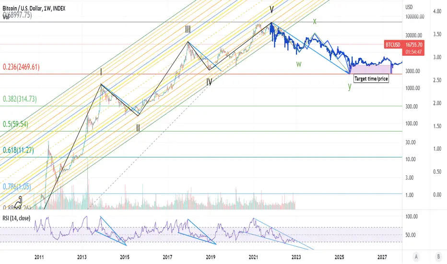Click the 4.00 value on the secondary scale
This screenshot has height=264, width=447.
point(437,12)
